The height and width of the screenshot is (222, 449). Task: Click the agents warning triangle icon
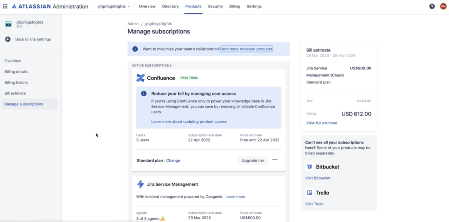163,218
